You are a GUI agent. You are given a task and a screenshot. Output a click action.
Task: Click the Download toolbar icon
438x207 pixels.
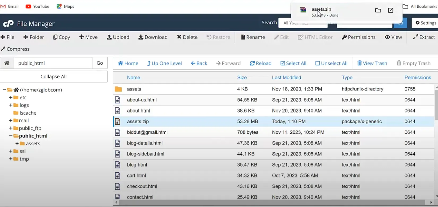point(141,37)
